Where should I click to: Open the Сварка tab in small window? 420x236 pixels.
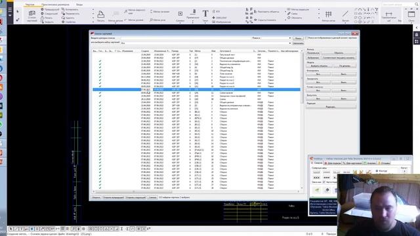pyautogui.click(x=317, y=163)
